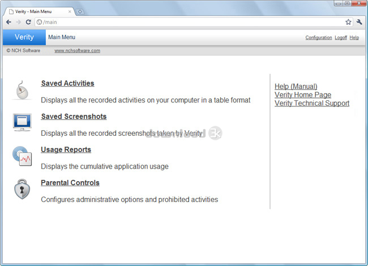The image size is (368, 266).
Task: Click 'Displays the cumulative application usage' text
Action: [105, 166]
